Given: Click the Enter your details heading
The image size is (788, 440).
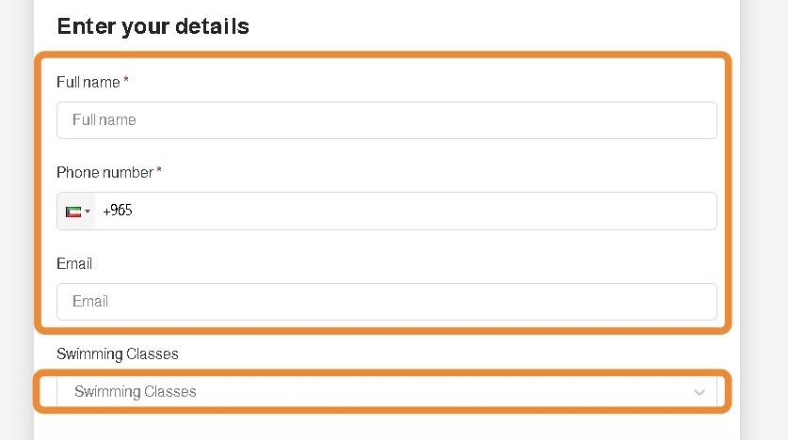Looking at the screenshot, I should point(153,26).
